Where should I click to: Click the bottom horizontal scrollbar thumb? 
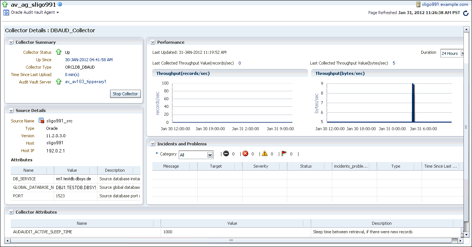coord(231,240)
